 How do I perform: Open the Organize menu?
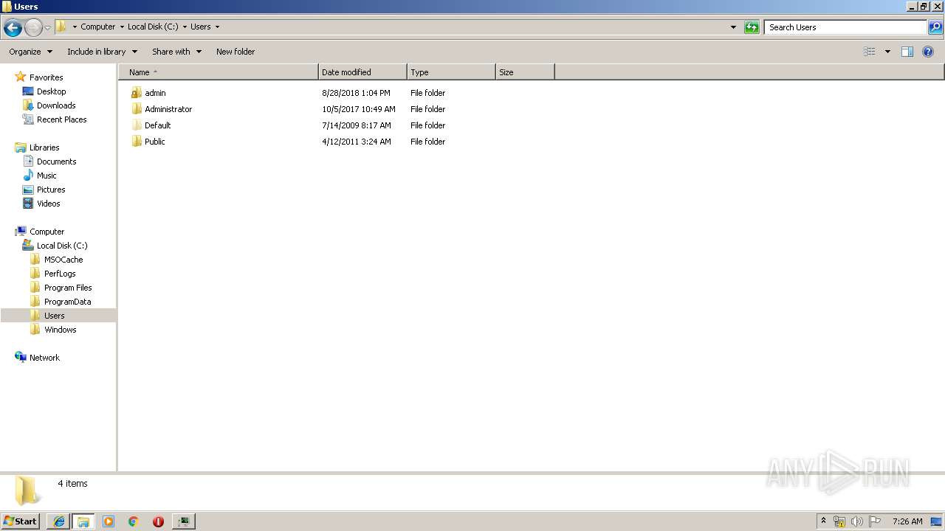pos(30,52)
